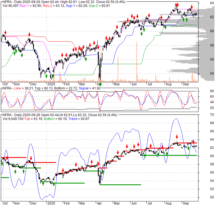Click the 58 price label on top chart
Image resolution: width=215 pixels, height=205 pixels.
click(212, 45)
